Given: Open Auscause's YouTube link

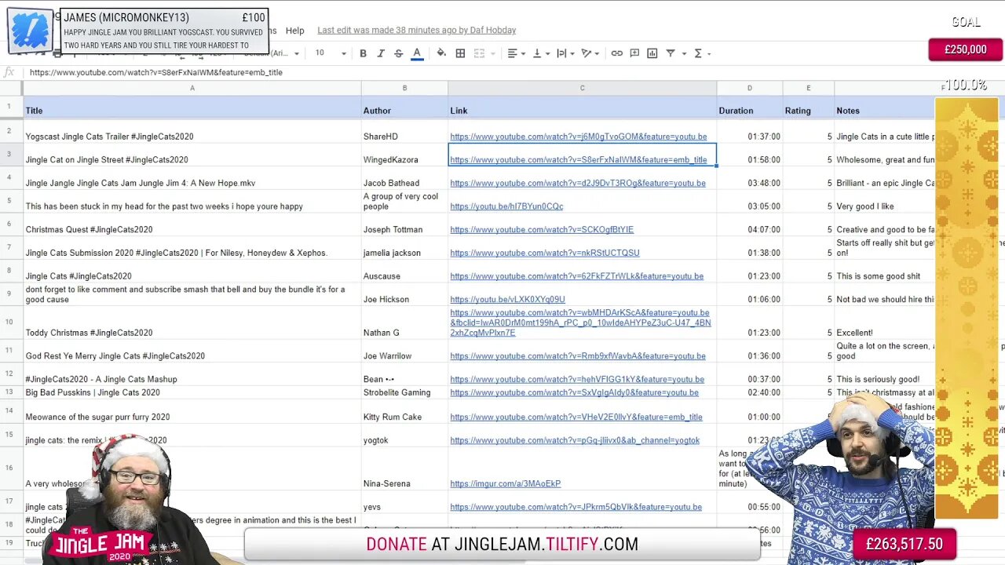Looking at the screenshot, I should pyautogui.click(x=576, y=276).
